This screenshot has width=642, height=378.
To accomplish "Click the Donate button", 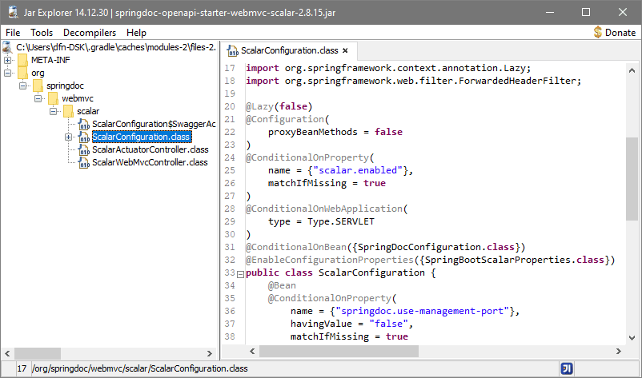I will [x=615, y=32].
